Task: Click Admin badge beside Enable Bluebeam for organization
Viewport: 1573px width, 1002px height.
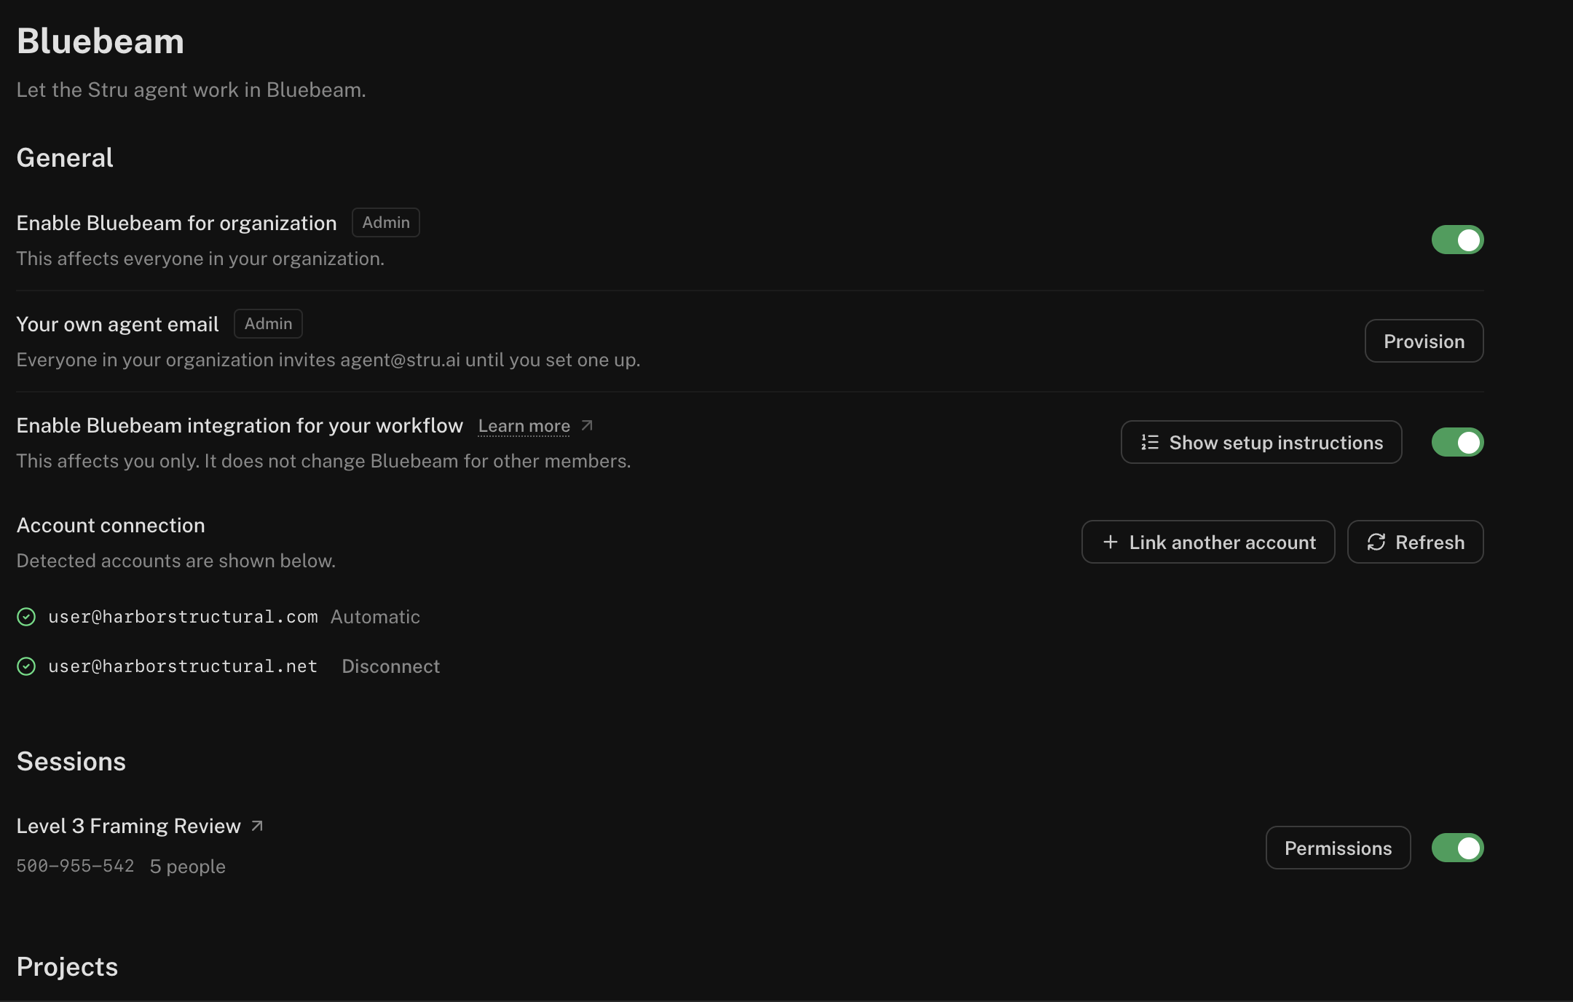Action: 386,222
